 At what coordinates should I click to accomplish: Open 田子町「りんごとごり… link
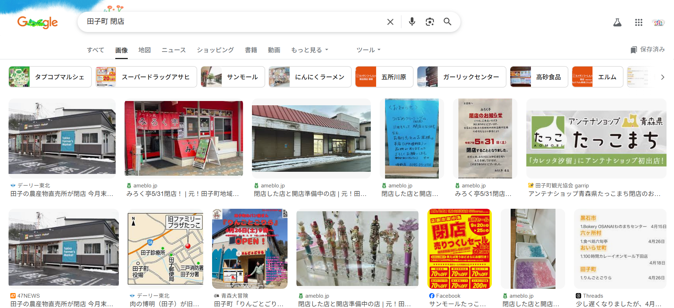(249, 304)
